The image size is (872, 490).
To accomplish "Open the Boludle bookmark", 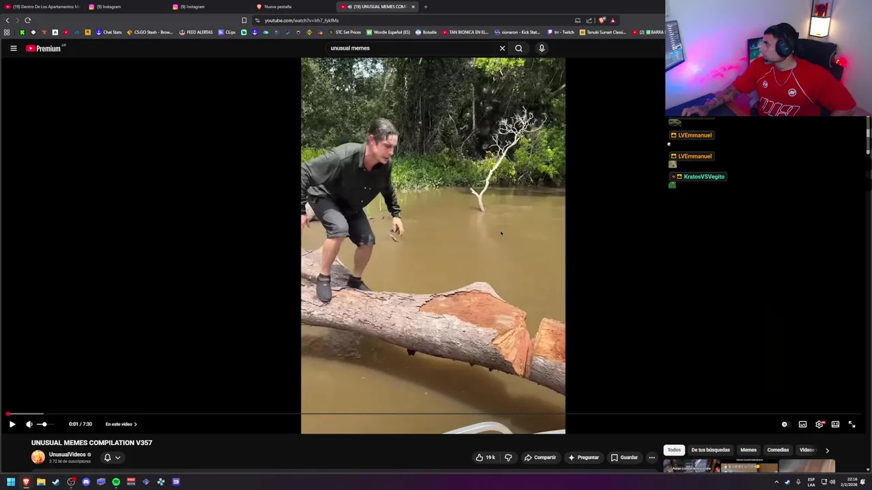I will [426, 32].
